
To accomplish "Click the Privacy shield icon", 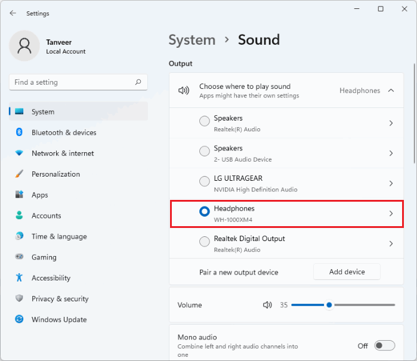I will point(19,298).
